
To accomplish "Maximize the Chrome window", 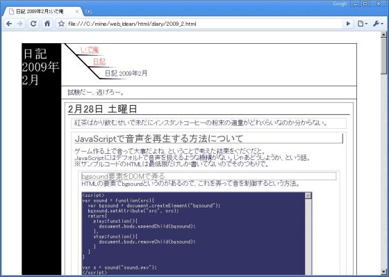I will [365, 3].
